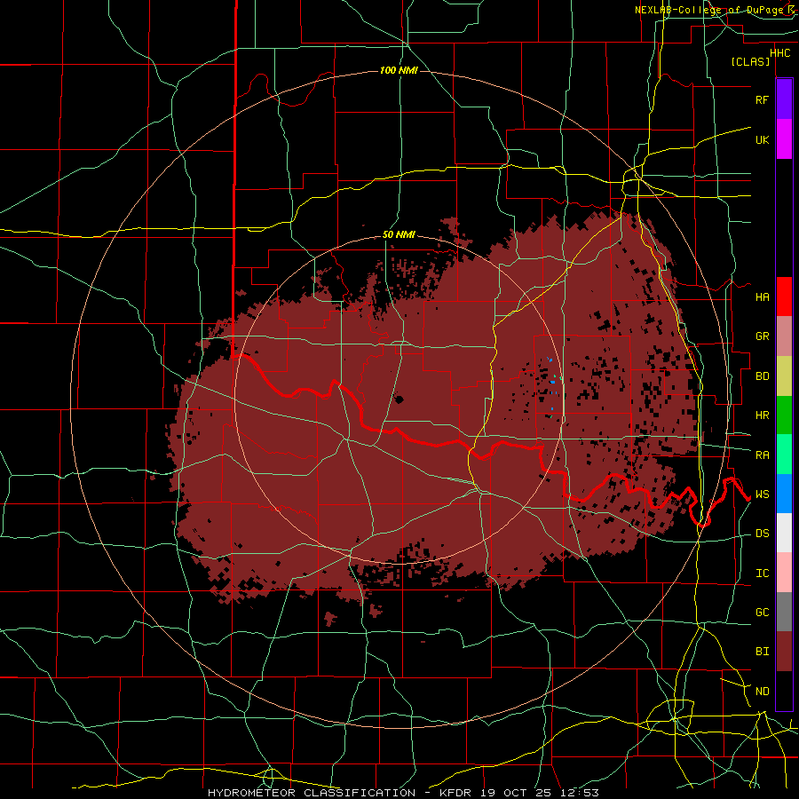Click the 'GC' legend label

point(762,613)
